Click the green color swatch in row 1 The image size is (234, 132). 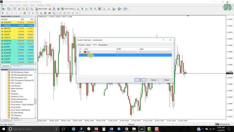coord(85,55)
